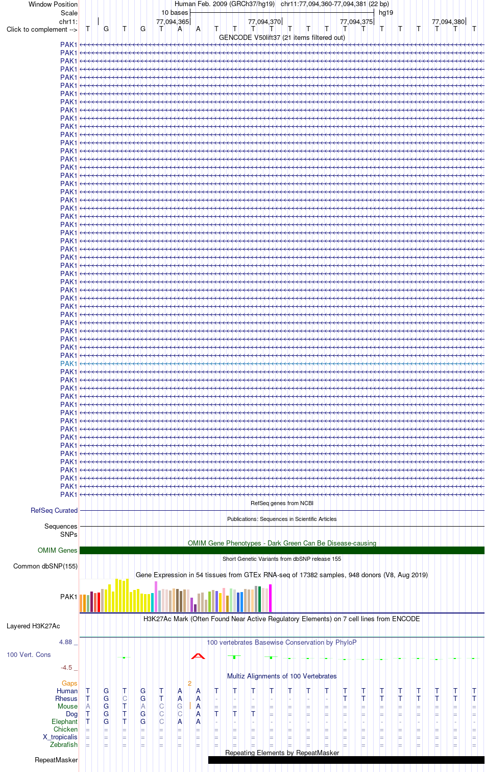Select the tall violet bar in GTEx chart
Screen dimensions: 485x772
(156, 597)
